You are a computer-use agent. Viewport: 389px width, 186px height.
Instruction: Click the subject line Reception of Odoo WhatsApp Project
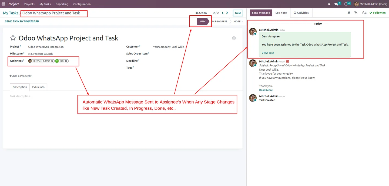(x=292, y=66)
